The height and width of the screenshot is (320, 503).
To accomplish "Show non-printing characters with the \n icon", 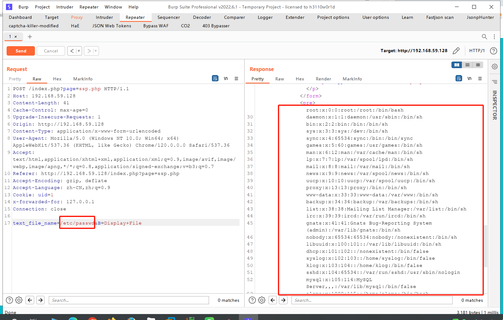I will point(226,79).
